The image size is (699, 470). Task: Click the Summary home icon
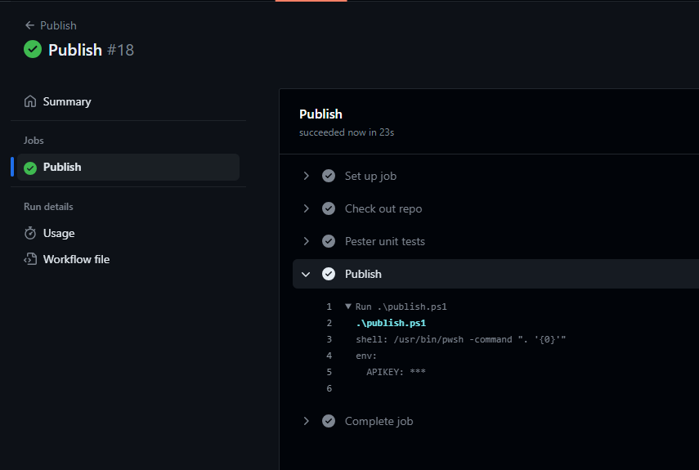click(x=30, y=101)
